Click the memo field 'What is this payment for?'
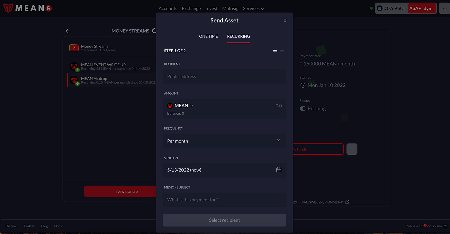This screenshot has height=234, width=450. 224,200
